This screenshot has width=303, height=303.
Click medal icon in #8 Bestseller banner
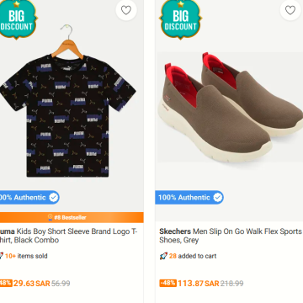click(x=50, y=217)
